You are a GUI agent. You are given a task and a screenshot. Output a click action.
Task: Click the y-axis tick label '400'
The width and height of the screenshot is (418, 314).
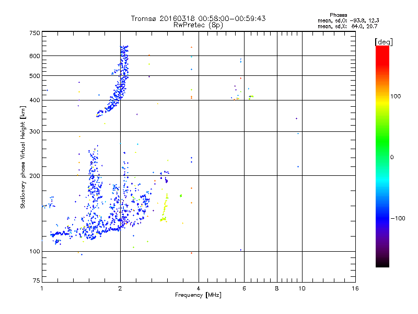tap(34, 100)
